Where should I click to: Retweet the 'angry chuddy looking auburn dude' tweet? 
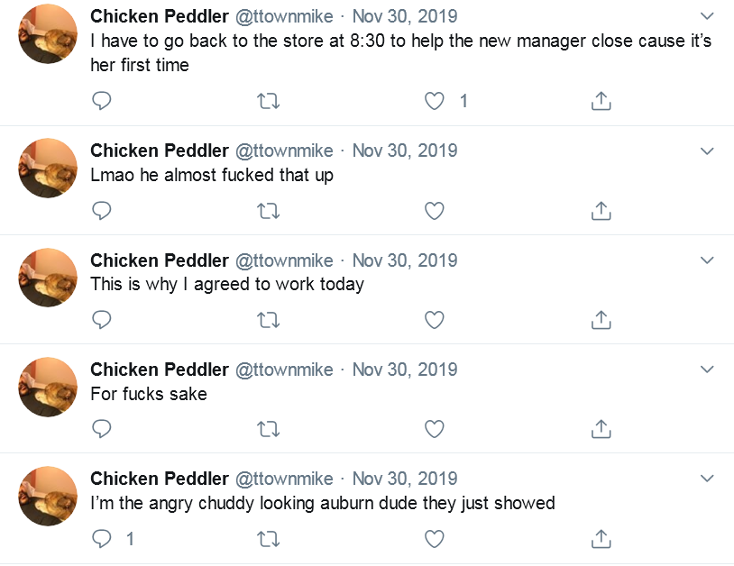pos(269,539)
